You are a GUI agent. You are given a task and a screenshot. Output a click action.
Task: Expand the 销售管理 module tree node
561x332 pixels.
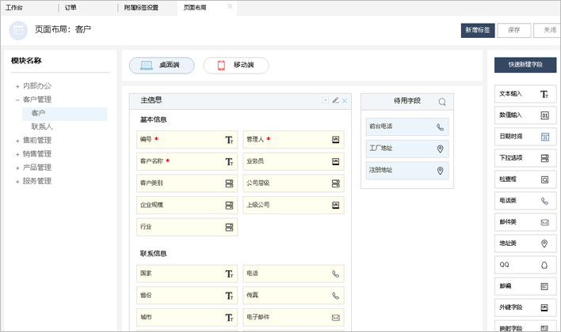coord(17,154)
